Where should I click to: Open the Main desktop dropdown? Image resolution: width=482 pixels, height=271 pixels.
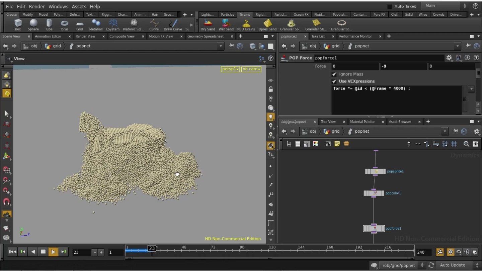coord(444,6)
